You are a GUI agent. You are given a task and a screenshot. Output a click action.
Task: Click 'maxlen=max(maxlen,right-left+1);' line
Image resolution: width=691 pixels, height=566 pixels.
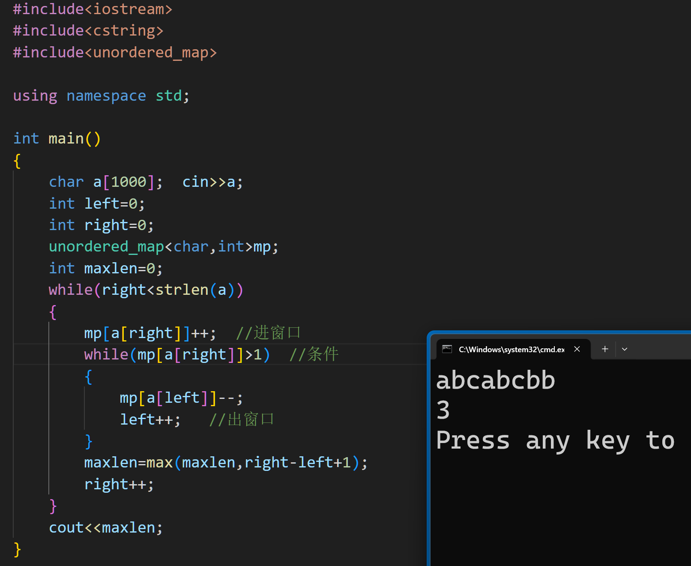pos(226,462)
